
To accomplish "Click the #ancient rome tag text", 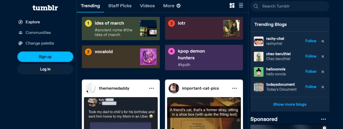I will click(x=108, y=30).
